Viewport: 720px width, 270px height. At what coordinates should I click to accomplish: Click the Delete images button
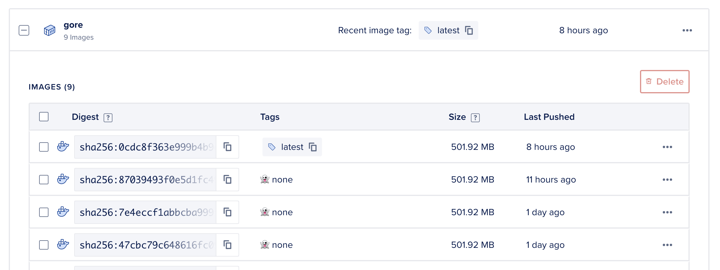(665, 82)
